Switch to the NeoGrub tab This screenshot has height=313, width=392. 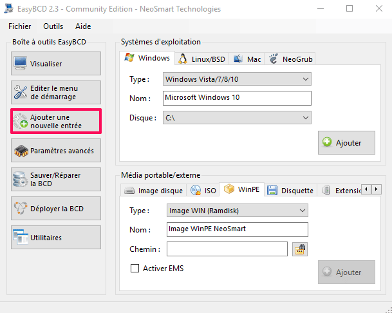tap(291, 59)
